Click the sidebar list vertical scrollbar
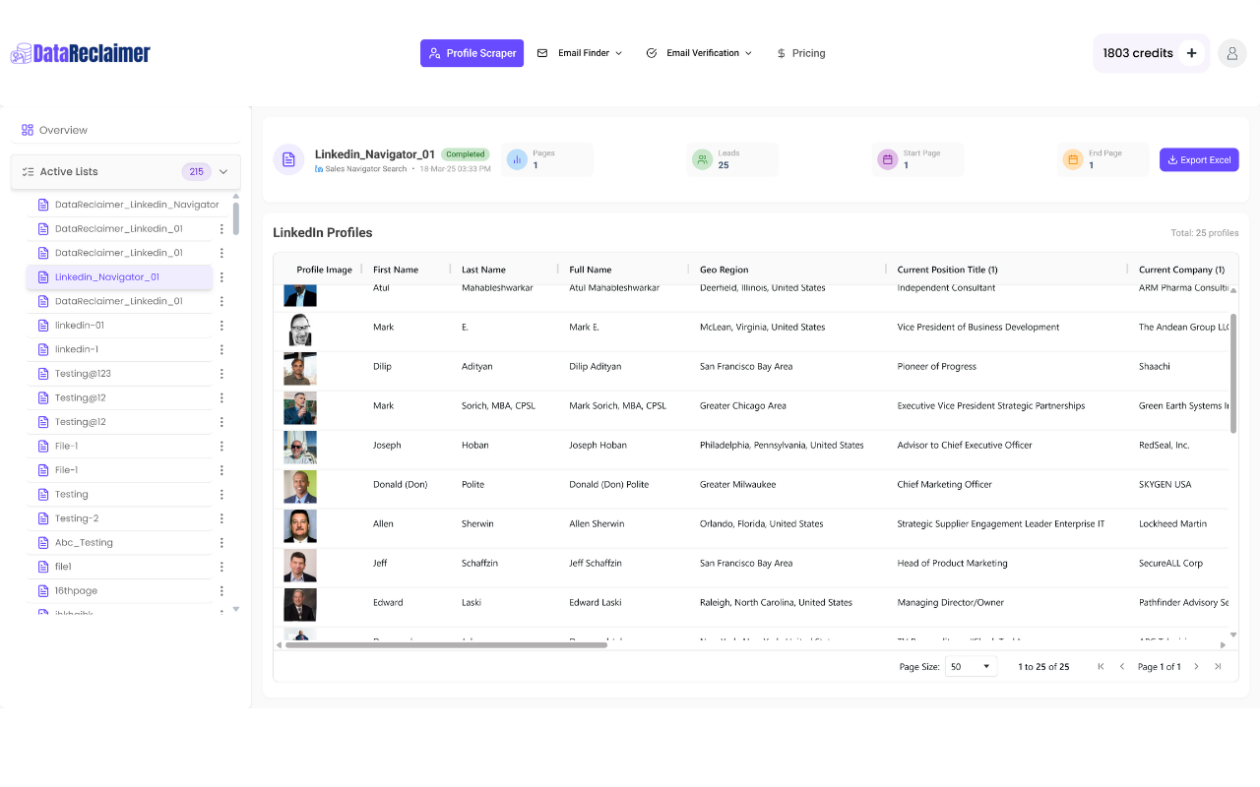 pos(235,217)
